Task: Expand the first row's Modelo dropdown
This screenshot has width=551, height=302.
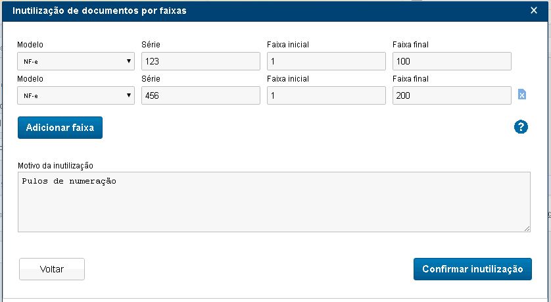Action: [76, 61]
